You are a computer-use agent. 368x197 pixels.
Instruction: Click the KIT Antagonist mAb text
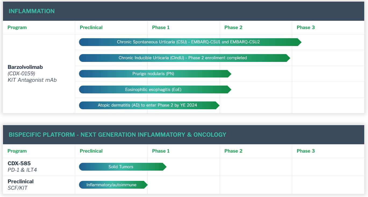point(32,80)
